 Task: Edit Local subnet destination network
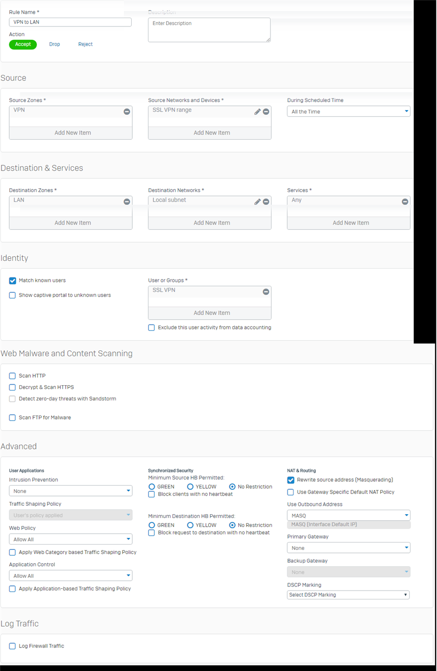[x=258, y=201]
